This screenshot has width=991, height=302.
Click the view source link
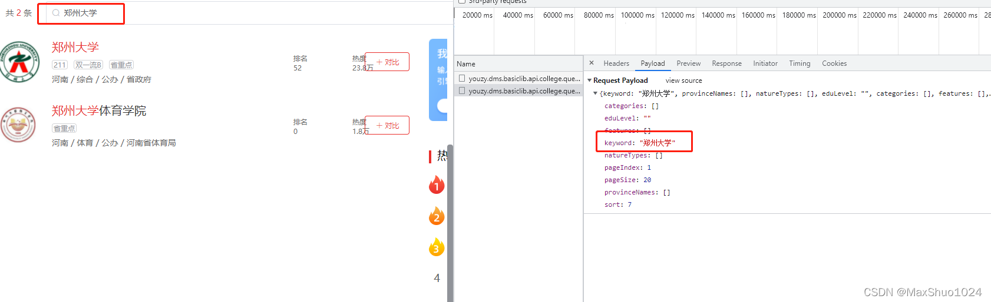pyautogui.click(x=683, y=80)
